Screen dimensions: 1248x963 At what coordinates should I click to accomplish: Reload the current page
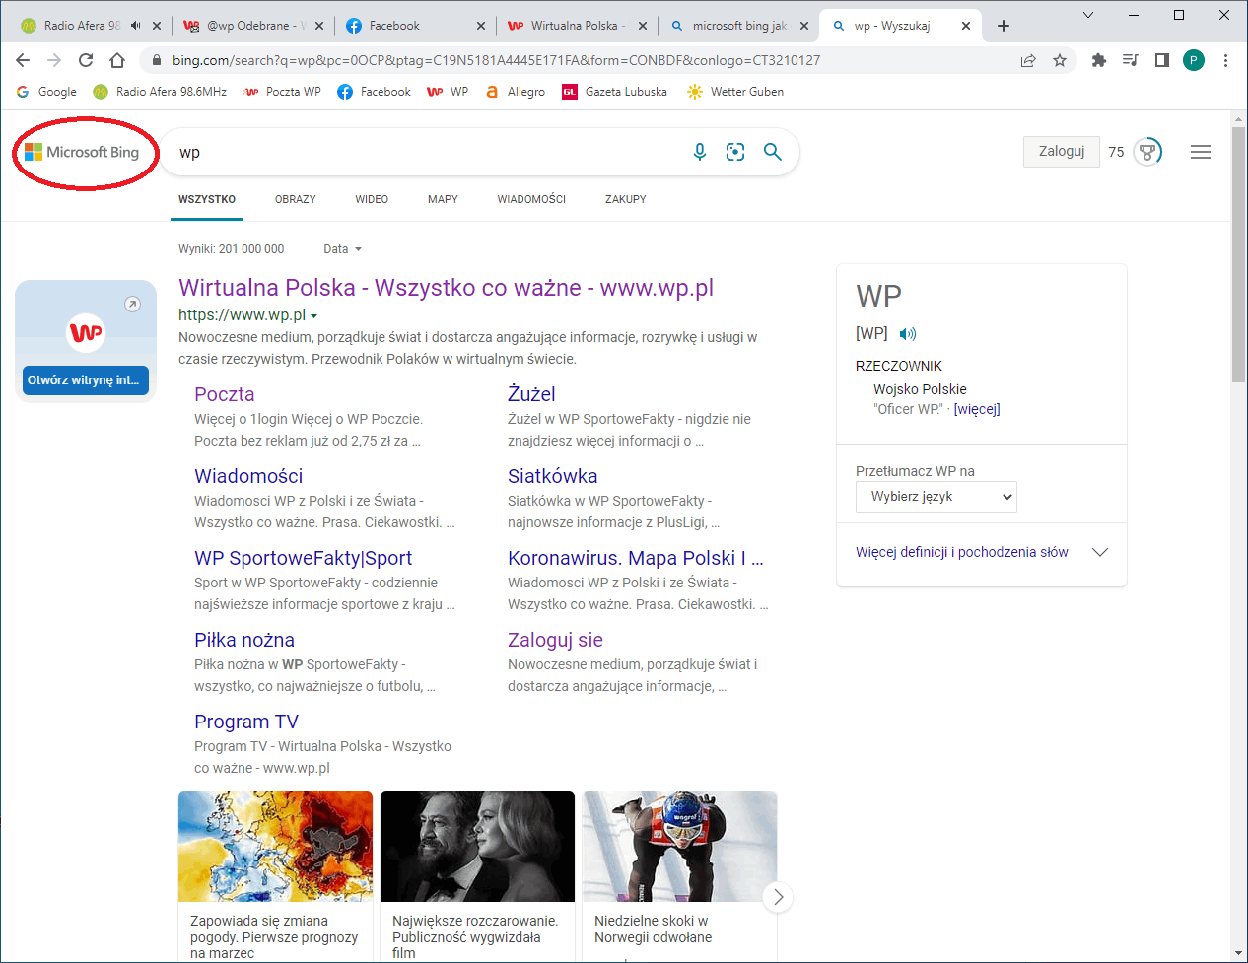pos(86,60)
